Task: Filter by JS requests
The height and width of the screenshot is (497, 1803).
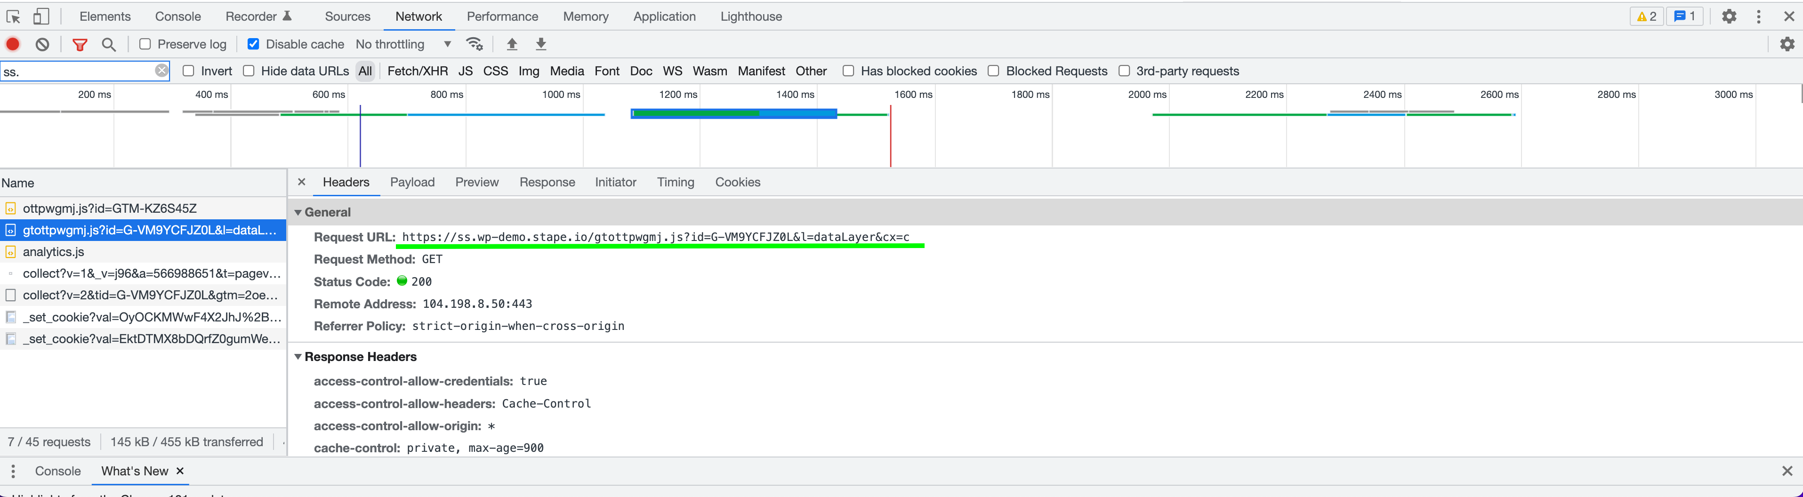Action: pyautogui.click(x=466, y=71)
